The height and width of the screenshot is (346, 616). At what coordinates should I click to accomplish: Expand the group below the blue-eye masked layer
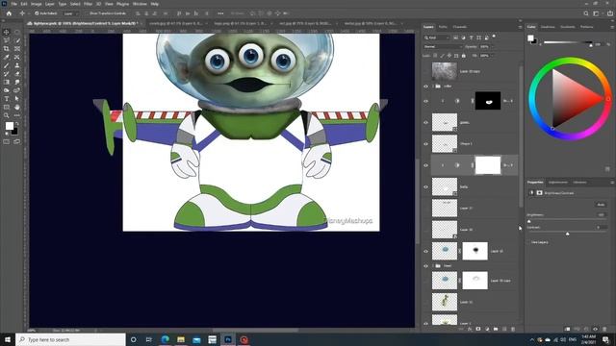[x=433, y=266]
